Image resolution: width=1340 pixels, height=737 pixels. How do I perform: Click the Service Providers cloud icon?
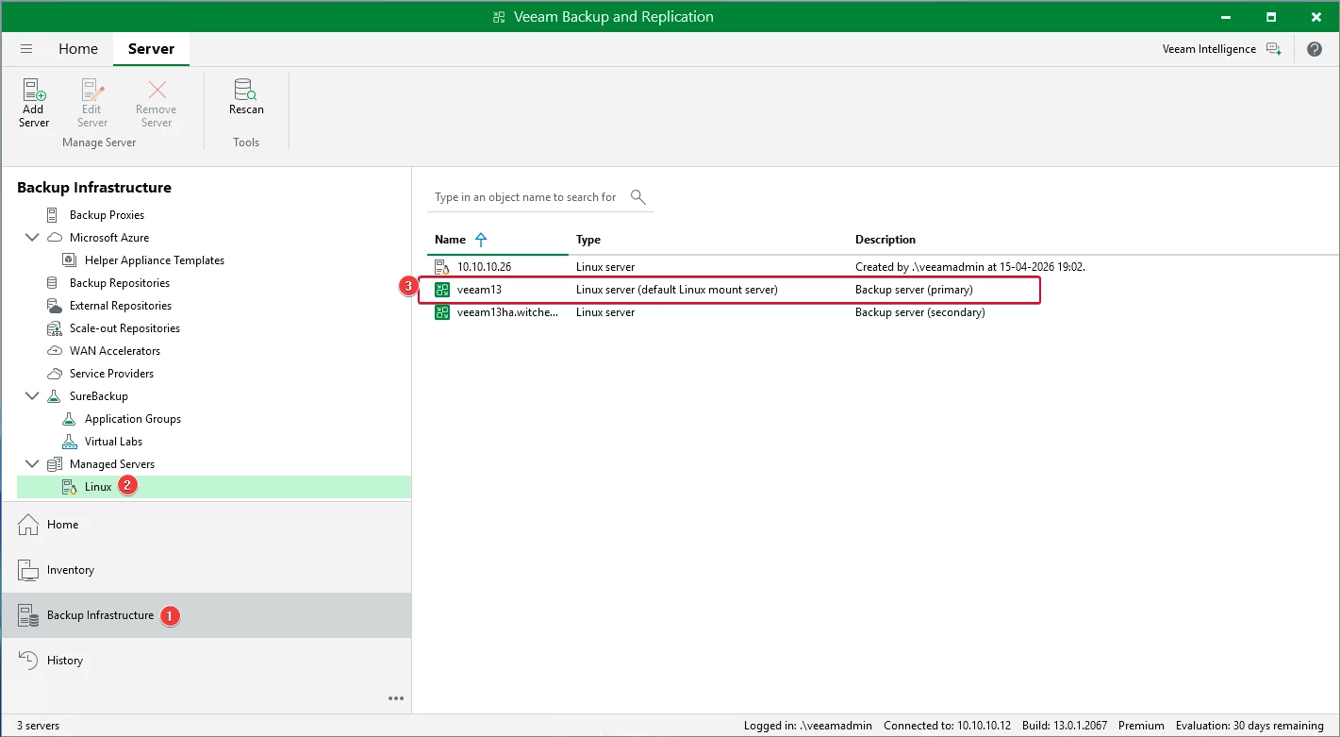point(54,374)
